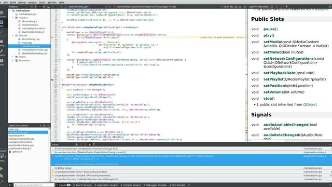Image resolution: width=332 pixels, height=187 pixels.
Task: Open Debug mode bug icon
Action: (x=2, y=42)
